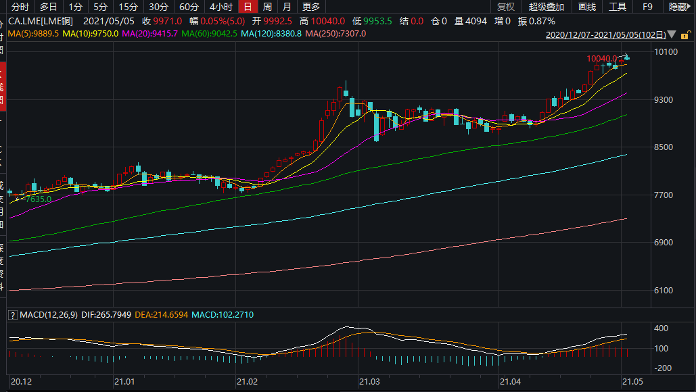Expand the date range dropdown arrow
The image size is (696, 392).
click(670, 34)
